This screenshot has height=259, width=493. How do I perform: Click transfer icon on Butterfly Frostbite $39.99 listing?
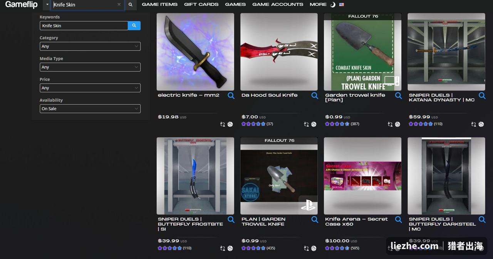click(x=223, y=248)
